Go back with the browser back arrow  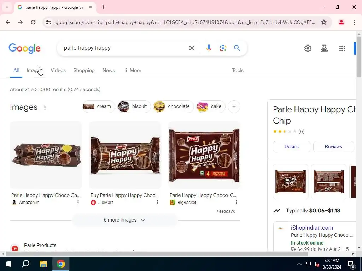click(x=8, y=22)
